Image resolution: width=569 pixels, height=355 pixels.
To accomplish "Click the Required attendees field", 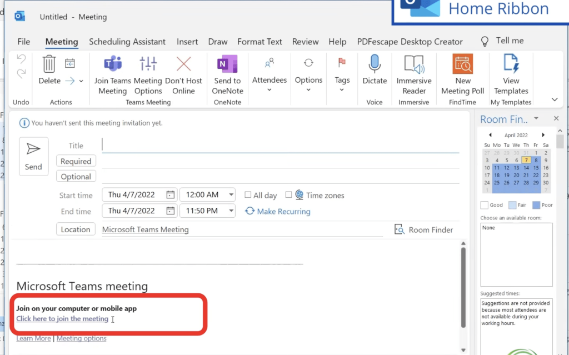I will coord(280,161).
